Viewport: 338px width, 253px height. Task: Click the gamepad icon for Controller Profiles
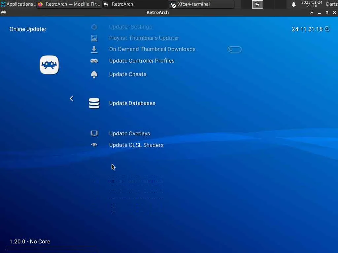[94, 61]
